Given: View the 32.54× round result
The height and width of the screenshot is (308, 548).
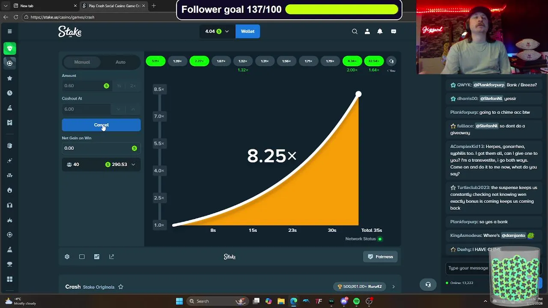Looking at the screenshot, I should 374,61.
